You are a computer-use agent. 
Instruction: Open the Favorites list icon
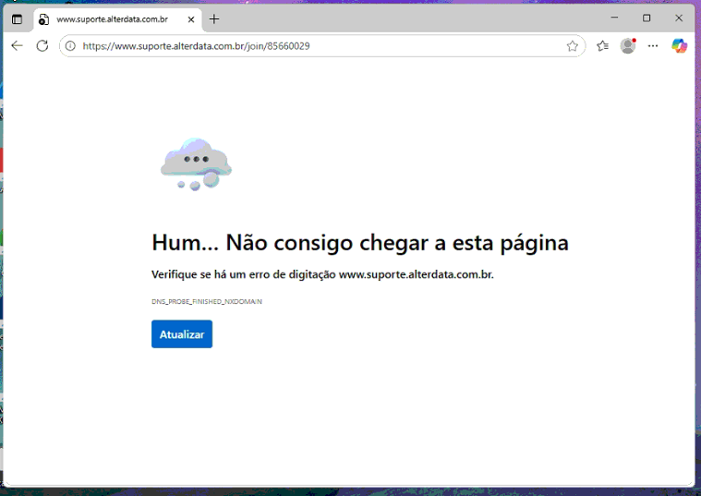pos(602,45)
